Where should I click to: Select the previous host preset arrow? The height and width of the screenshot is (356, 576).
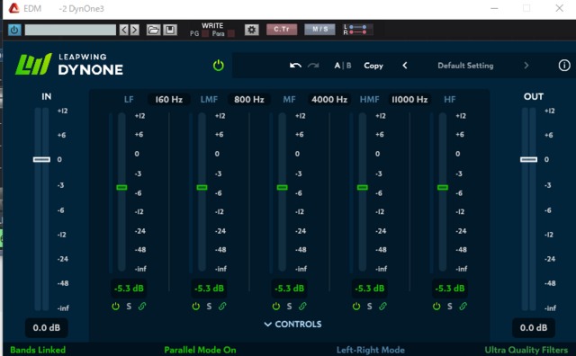(124, 30)
